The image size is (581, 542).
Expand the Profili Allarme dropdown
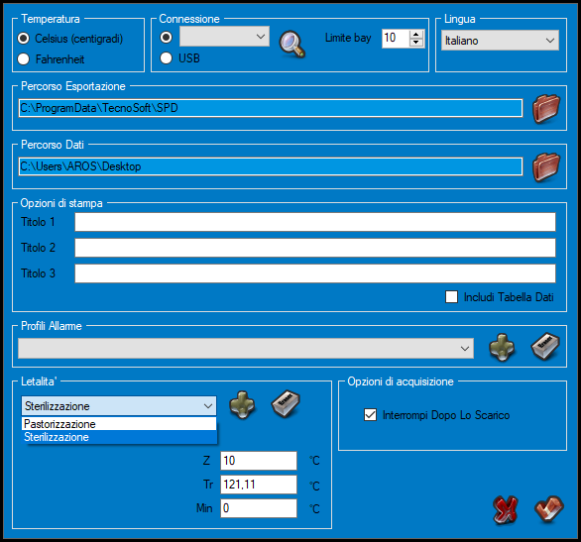(246, 349)
